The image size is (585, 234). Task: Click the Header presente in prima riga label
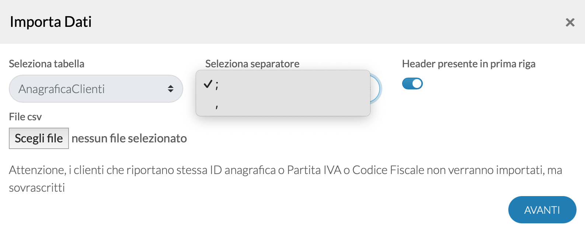point(469,64)
